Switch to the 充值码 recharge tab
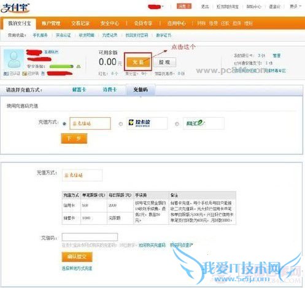Screen dimensions: 305x288 point(141,90)
